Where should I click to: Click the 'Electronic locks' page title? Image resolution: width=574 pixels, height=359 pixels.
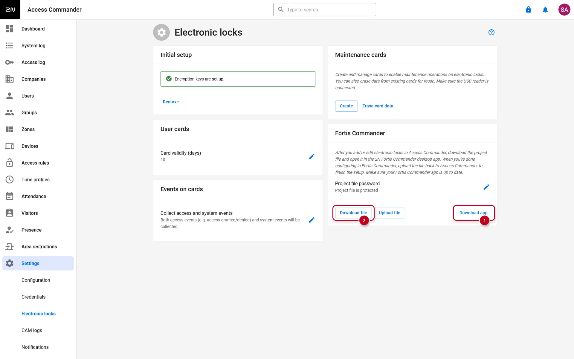pos(208,32)
